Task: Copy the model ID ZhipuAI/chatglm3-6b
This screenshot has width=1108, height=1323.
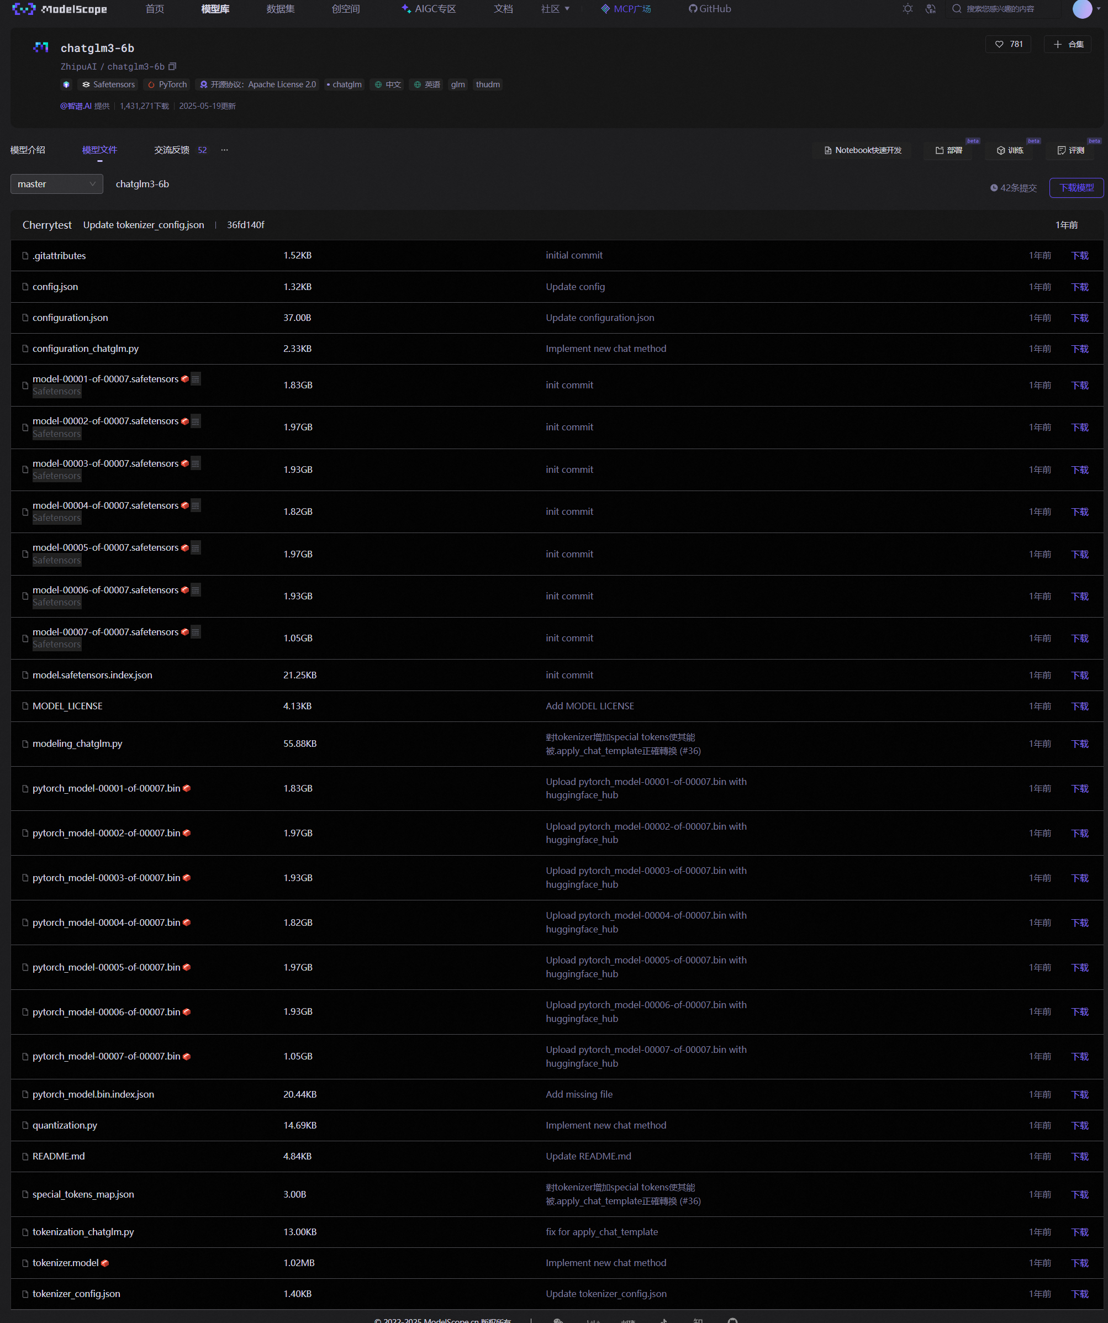Action: pyautogui.click(x=172, y=66)
